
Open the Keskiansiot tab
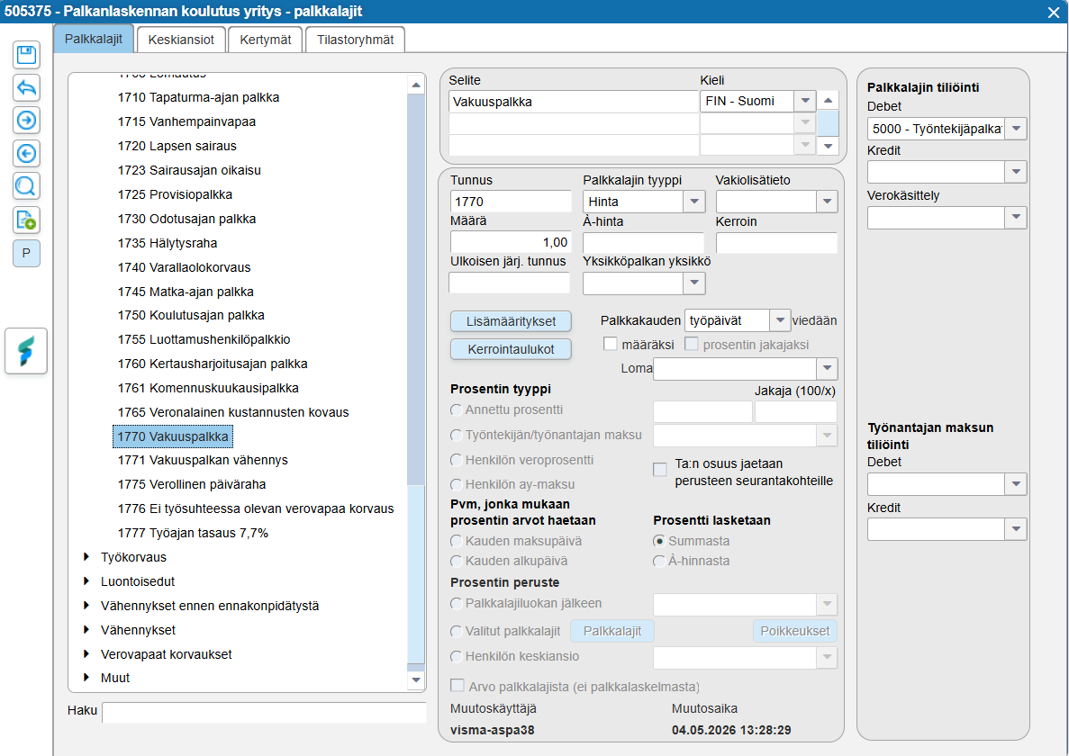pyautogui.click(x=181, y=40)
